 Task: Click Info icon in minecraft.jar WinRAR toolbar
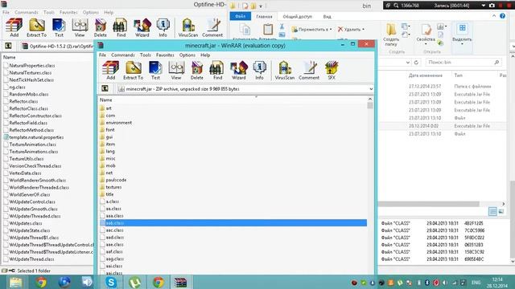[x=259, y=70]
